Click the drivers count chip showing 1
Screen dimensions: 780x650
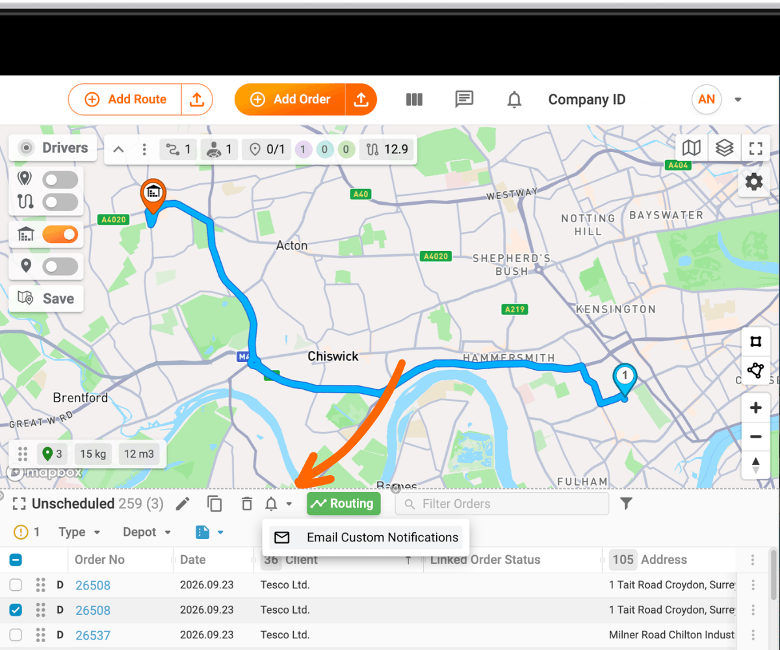pyautogui.click(x=219, y=149)
